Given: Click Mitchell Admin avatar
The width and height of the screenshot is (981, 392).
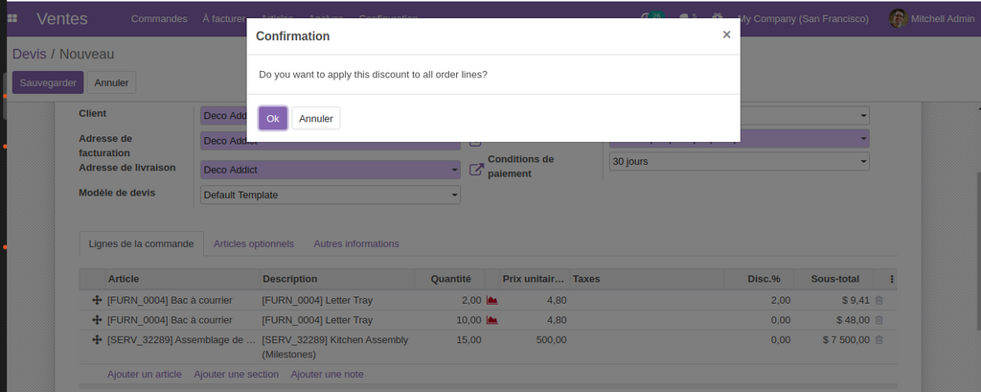Looking at the screenshot, I should pyautogui.click(x=898, y=19).
